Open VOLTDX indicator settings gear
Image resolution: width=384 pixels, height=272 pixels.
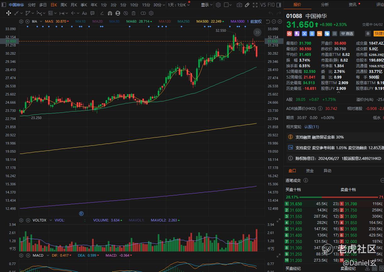pyautogui.click(x=21, y=220)
